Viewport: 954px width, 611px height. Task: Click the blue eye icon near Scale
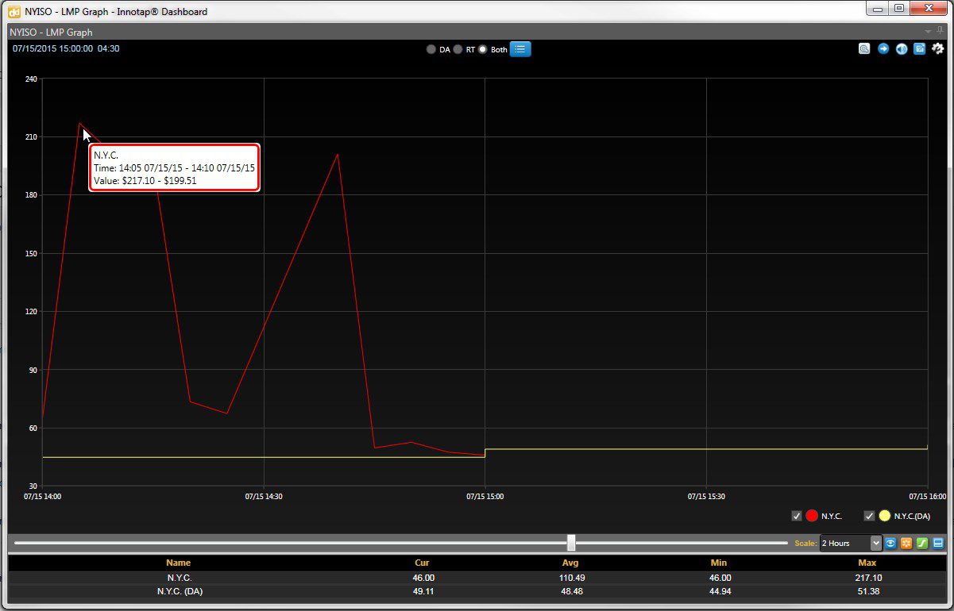pos(891,543)
